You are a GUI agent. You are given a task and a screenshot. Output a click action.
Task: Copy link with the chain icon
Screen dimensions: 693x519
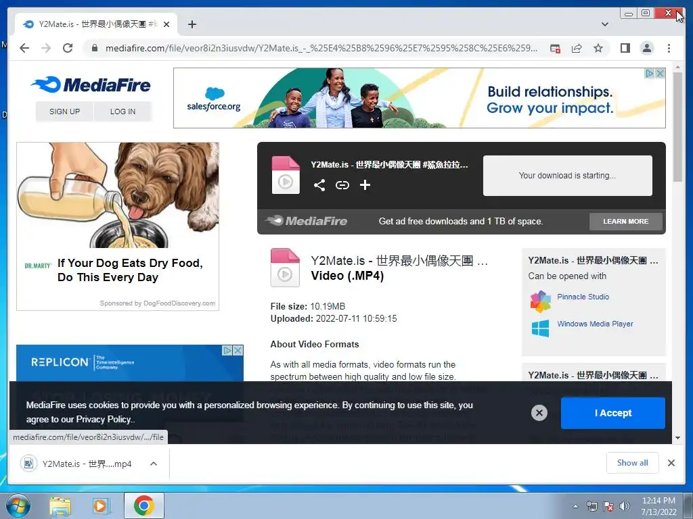coord(342,185)
